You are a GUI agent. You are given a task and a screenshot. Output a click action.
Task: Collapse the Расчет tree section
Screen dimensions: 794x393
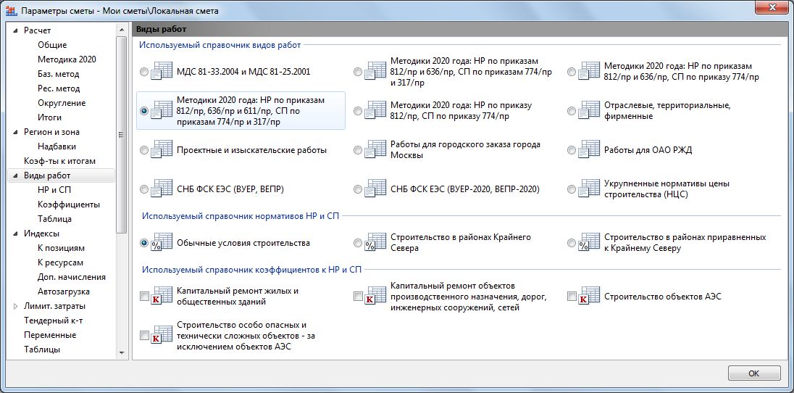pos(15,30)
